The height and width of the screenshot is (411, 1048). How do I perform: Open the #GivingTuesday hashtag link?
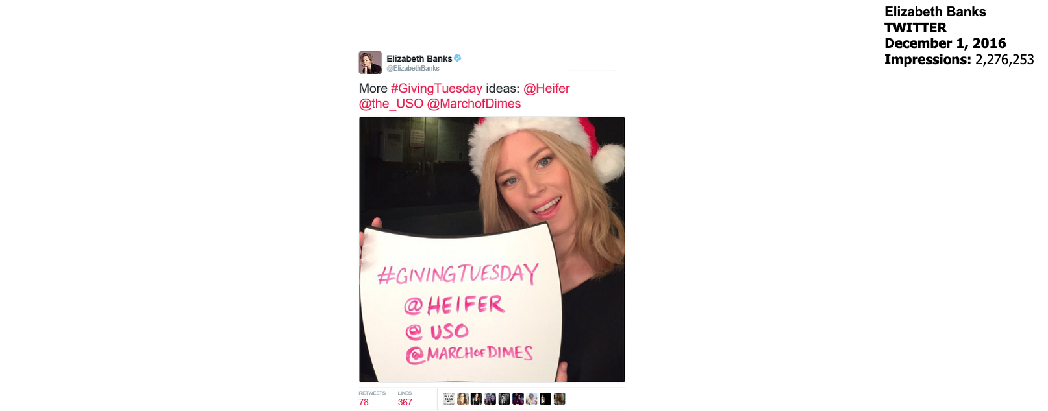[x=436, y=88]
